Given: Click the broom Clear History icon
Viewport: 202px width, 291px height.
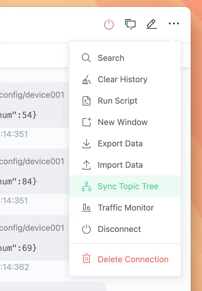Looking at the screenshot, I should pyautogui.click(x=86, y=80).
